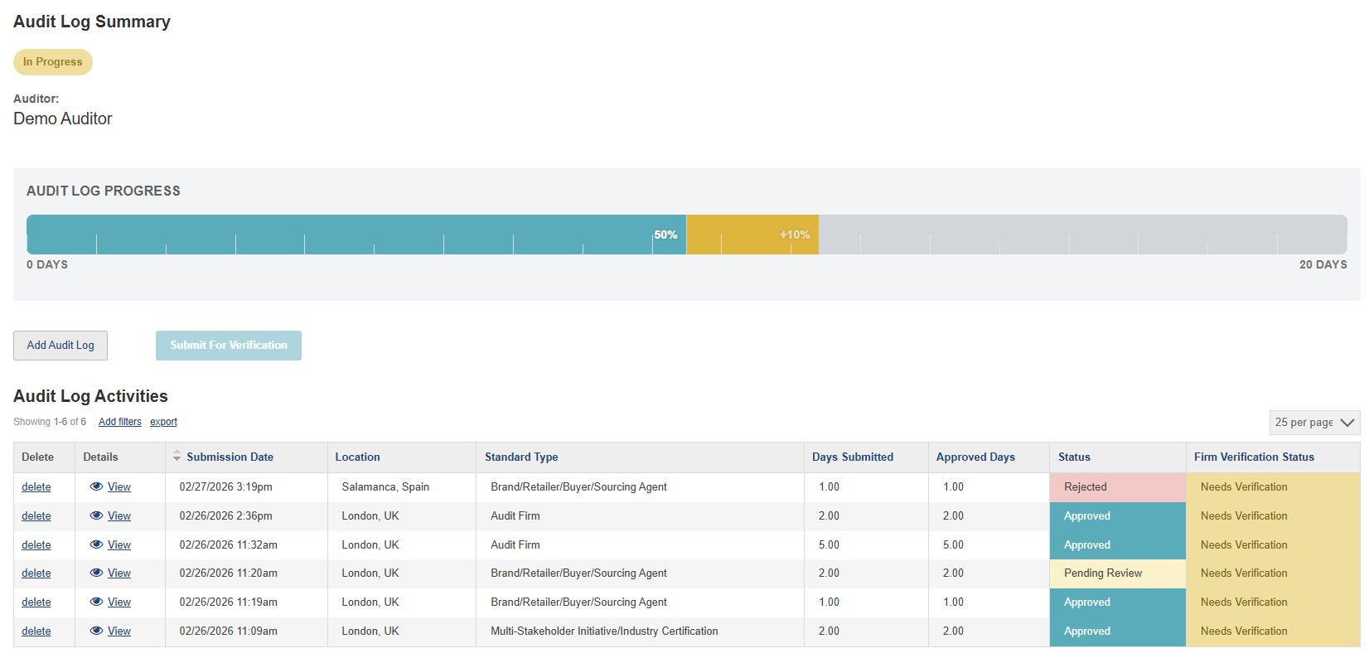
Task: Click the Pending Review status cell
Action: point(1118,573)
